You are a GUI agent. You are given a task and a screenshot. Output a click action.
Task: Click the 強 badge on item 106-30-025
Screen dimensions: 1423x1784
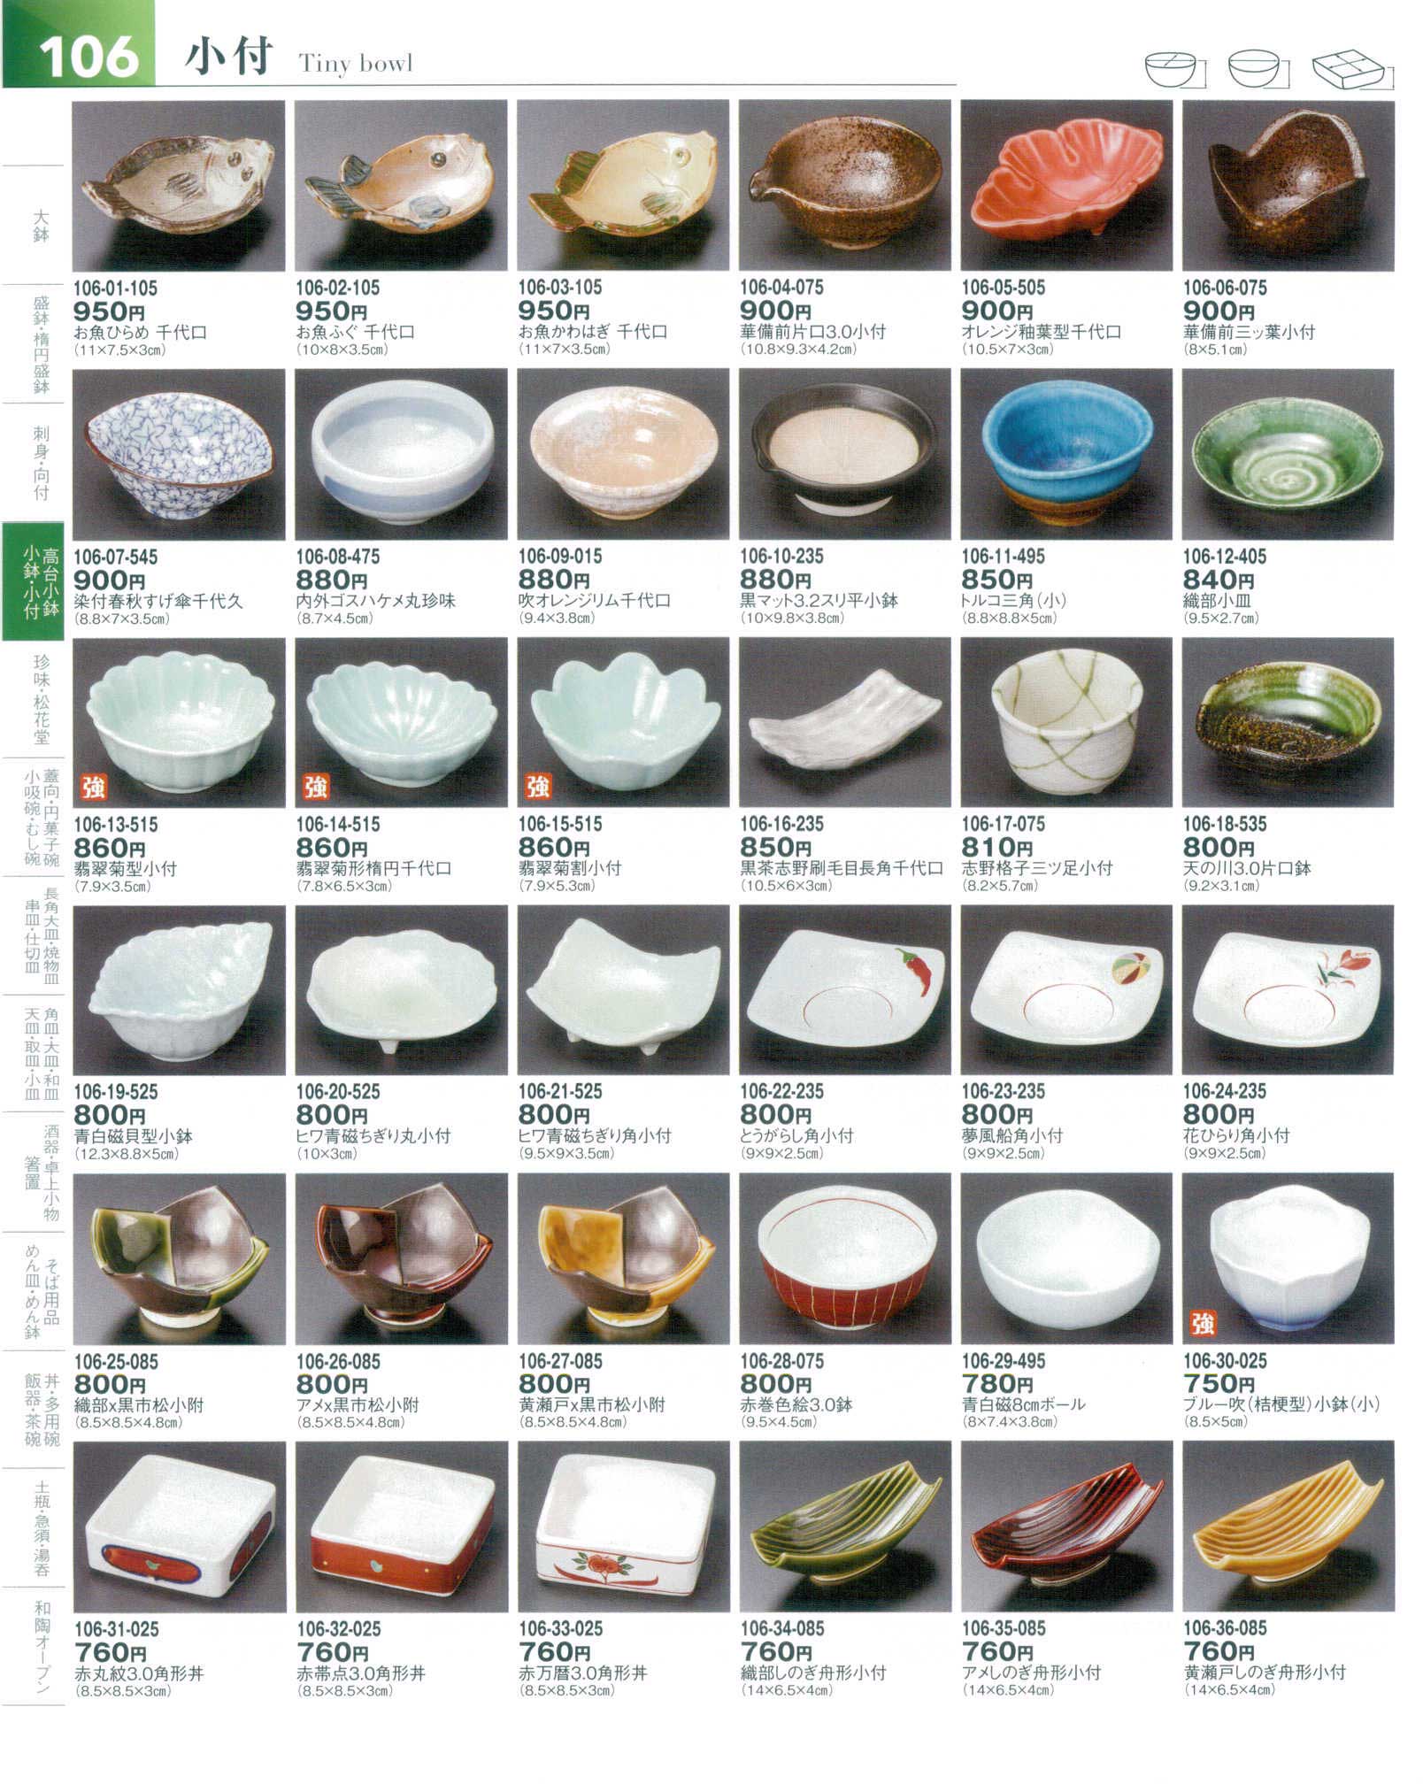point(1204,1324)
